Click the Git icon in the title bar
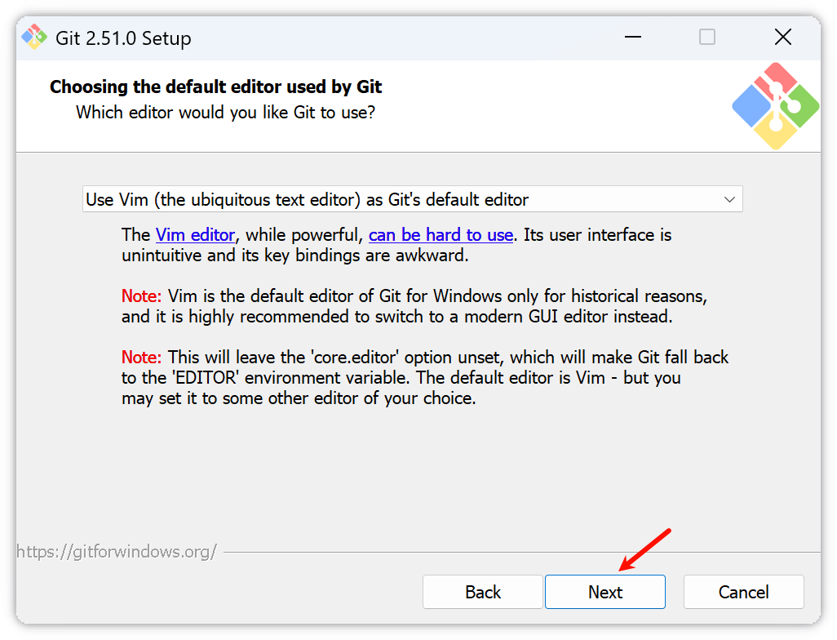 click(34, 38)
